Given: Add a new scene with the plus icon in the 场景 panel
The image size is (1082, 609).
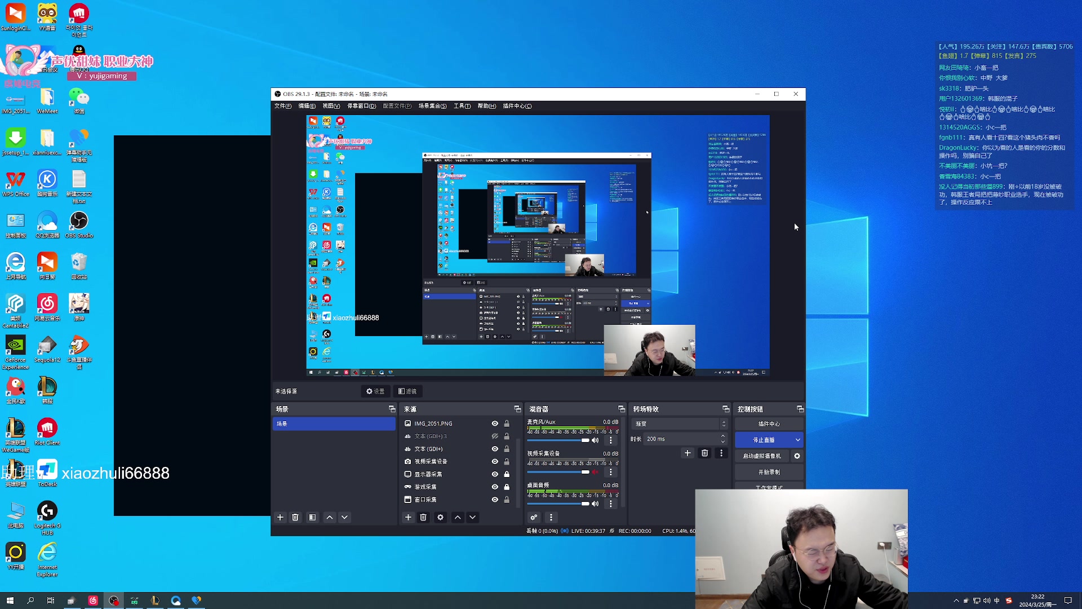Looking at the screenshot, I should coord(280,517).
